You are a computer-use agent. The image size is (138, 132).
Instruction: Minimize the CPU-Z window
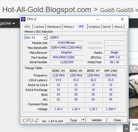click(98, 19)
